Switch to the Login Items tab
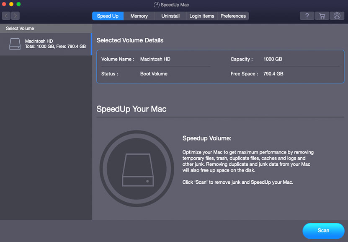Image resolution: width=348 pixels, height=242 pixels. point(201,16)
